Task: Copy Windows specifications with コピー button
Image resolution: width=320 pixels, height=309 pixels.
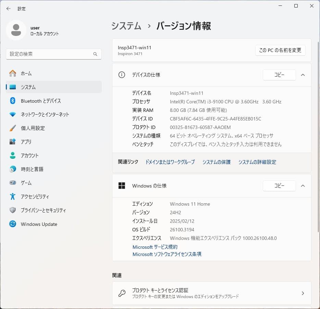Action: click(279, 186)
